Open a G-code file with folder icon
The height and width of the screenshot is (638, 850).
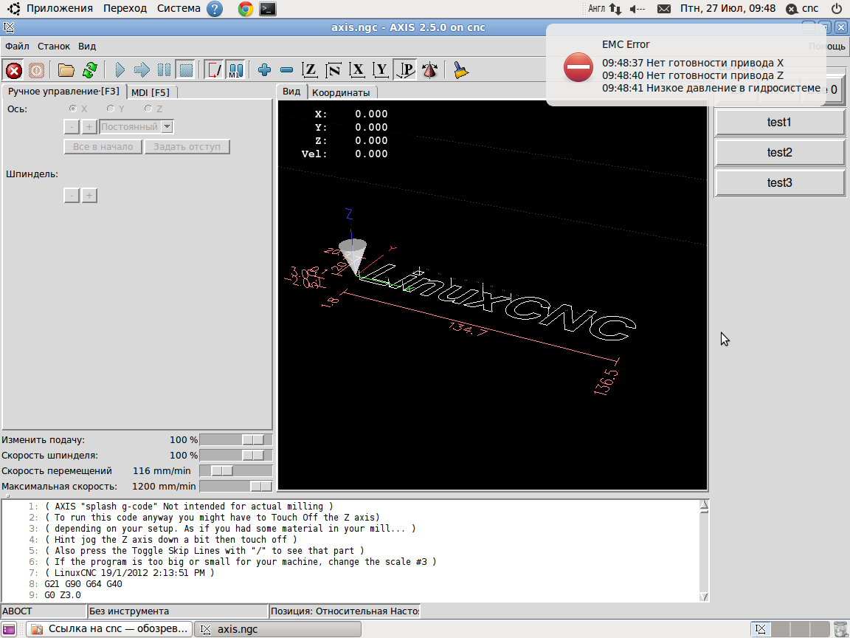click(x=66, y=71)
